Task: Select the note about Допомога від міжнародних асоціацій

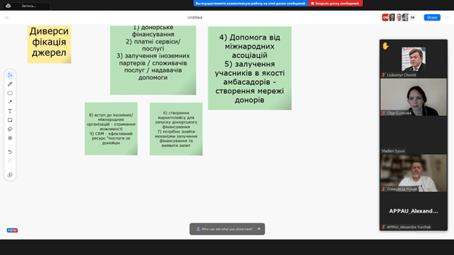Action: click(x=249, y=69)
